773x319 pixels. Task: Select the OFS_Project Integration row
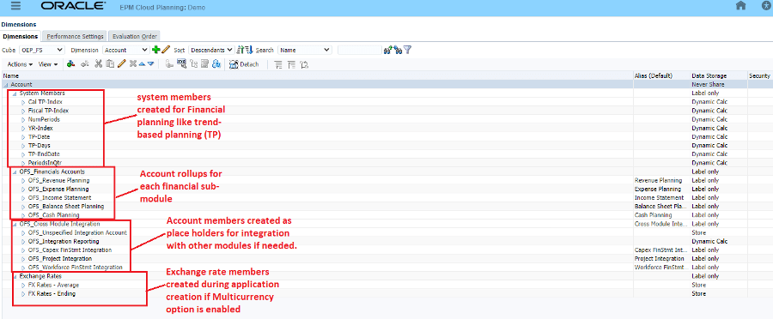(386, 258)
